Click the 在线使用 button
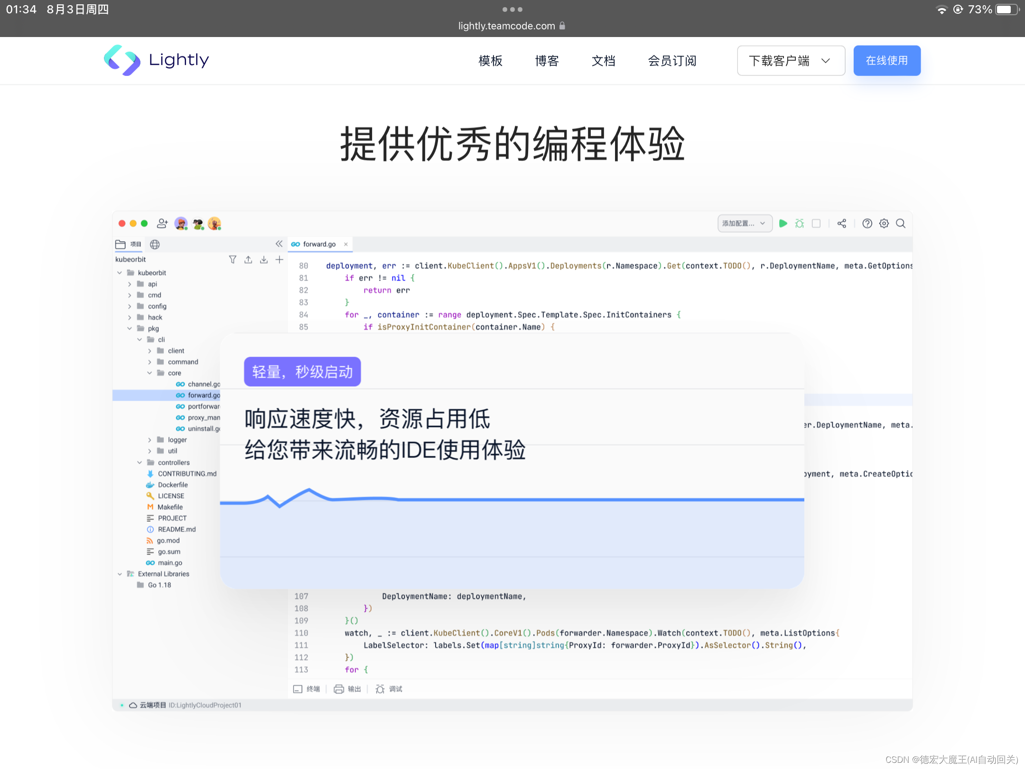 click(886, 61)
